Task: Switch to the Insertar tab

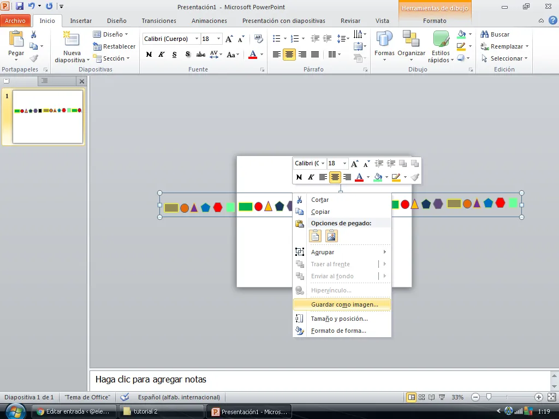Action: point(81,21)
